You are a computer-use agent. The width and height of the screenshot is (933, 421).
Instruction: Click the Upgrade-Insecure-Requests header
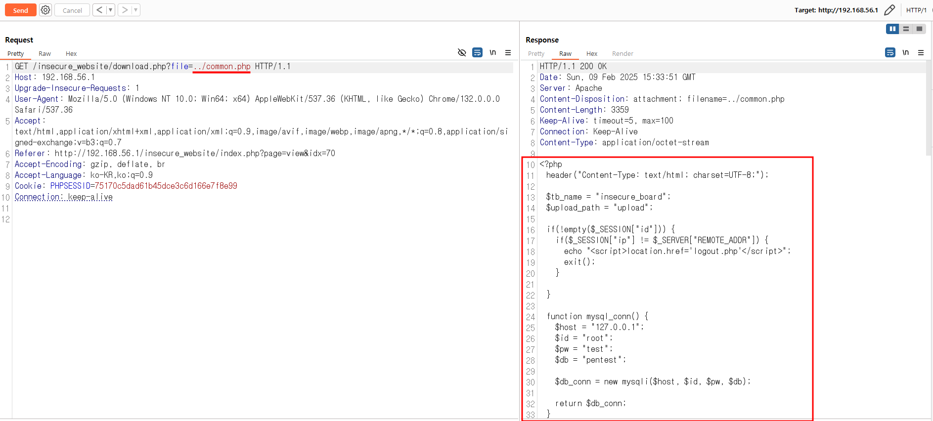(77, 88)
